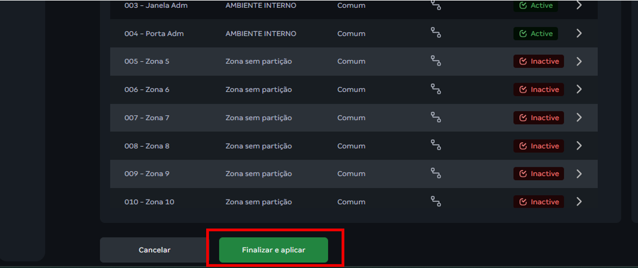The height and width of the screenshot is (268, 638).
Task: Click the wiring icon for Janela Adm
Action: pyautogui.click(x=436, y=6)
